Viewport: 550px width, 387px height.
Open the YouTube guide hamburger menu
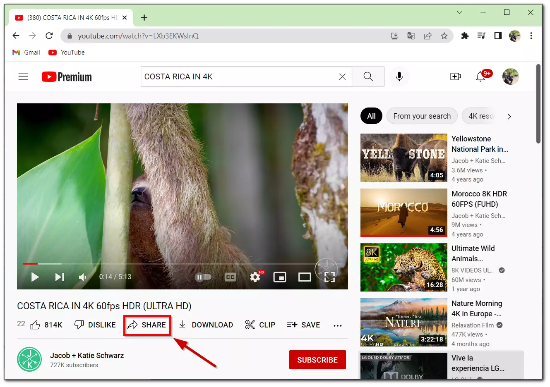point(23,76)
